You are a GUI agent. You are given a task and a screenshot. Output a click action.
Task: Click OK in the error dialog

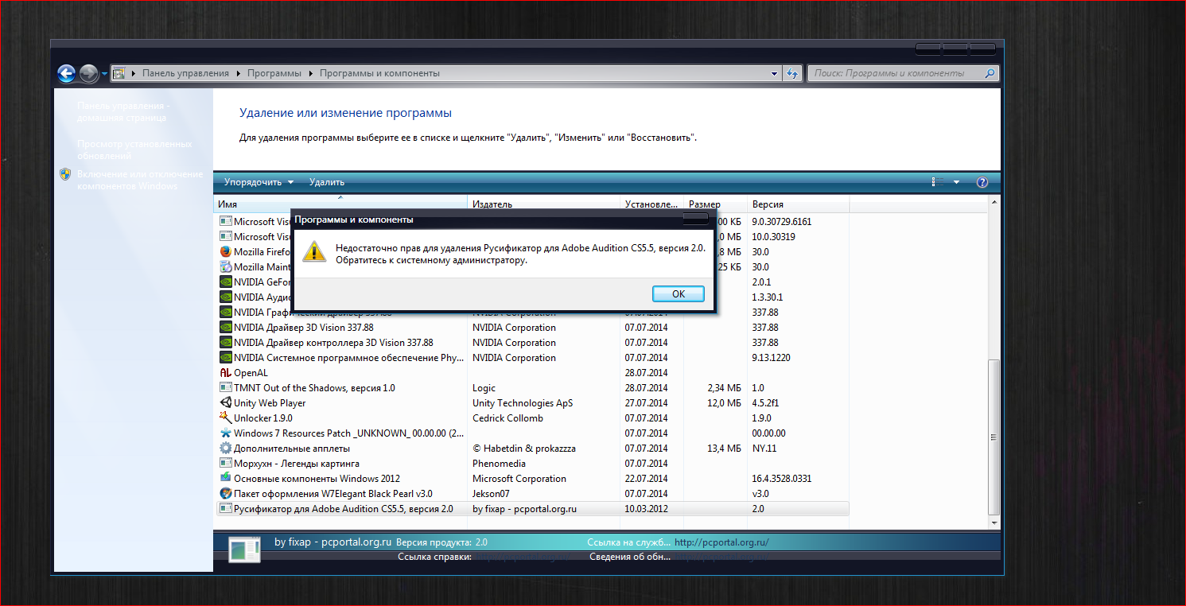click(x=678, y=293)
